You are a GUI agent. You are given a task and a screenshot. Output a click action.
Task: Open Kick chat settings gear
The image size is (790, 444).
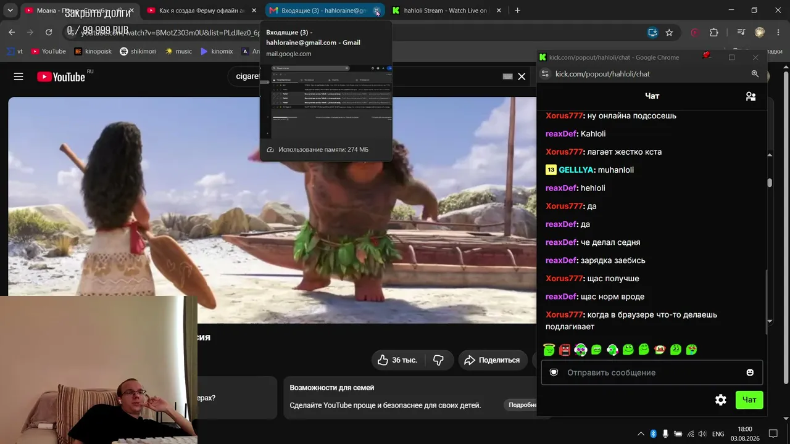pyautogui.click(x=720, y=400)
